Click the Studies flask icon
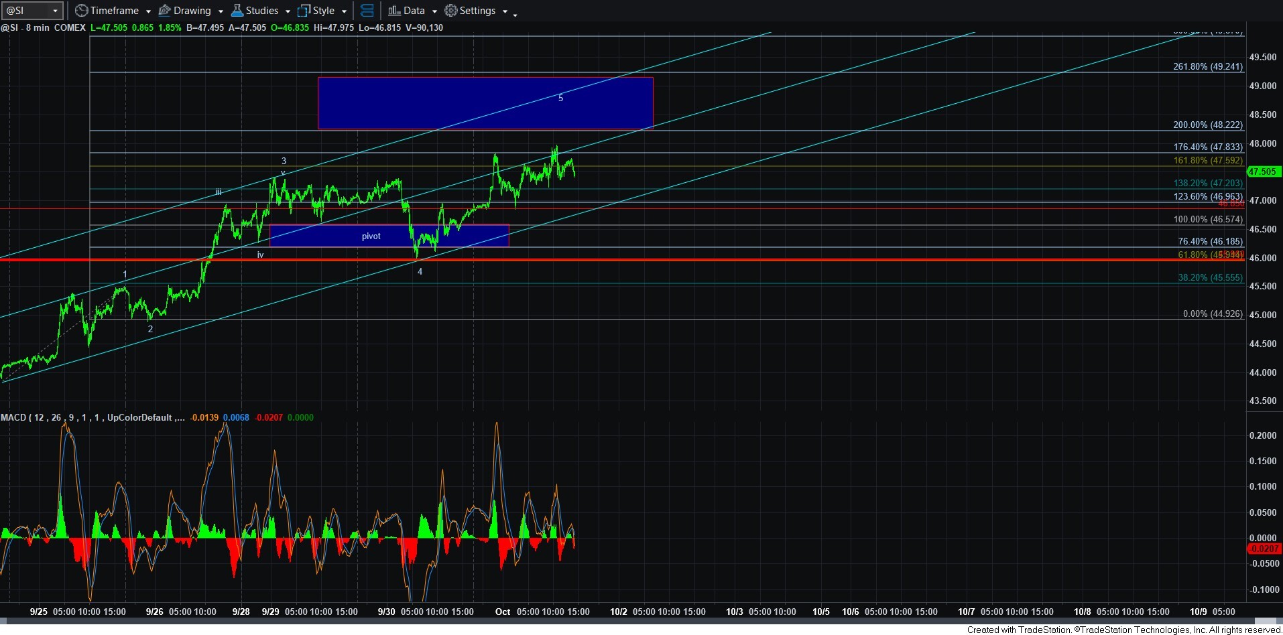The width and height of the screenshot is (1283, 635). (x=237, y=11)
